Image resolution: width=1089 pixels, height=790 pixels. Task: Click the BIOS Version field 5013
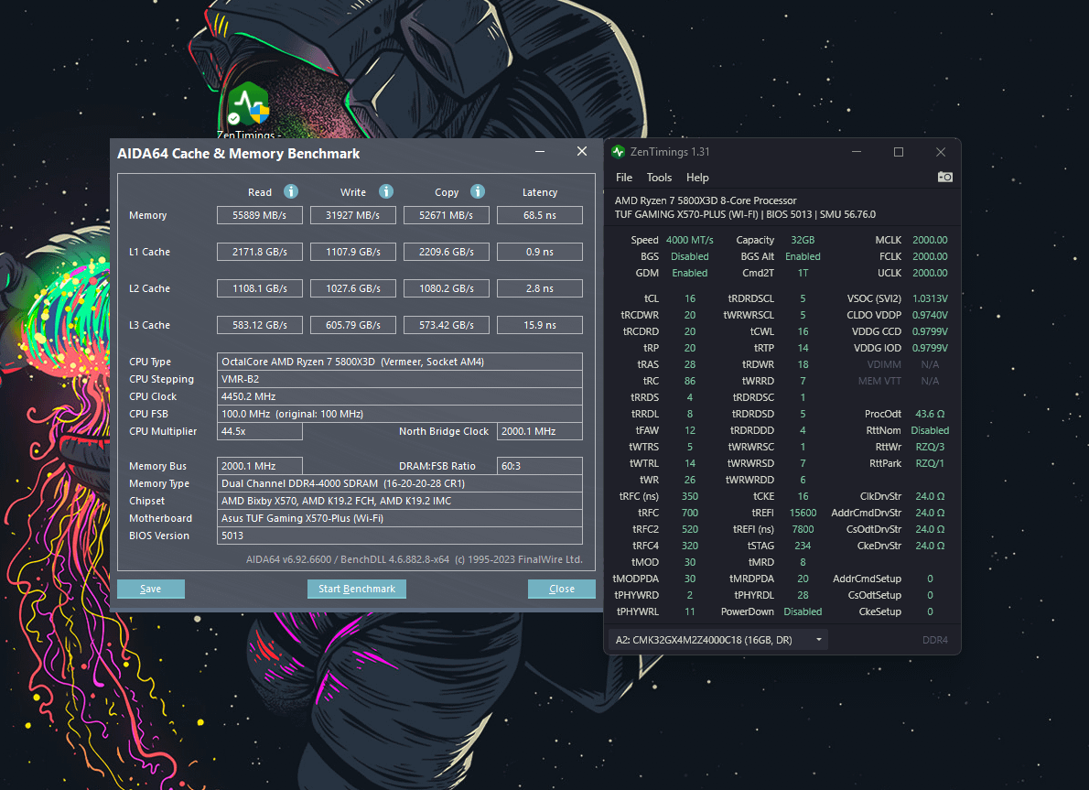pyautogui.click(x=399, y=535)
